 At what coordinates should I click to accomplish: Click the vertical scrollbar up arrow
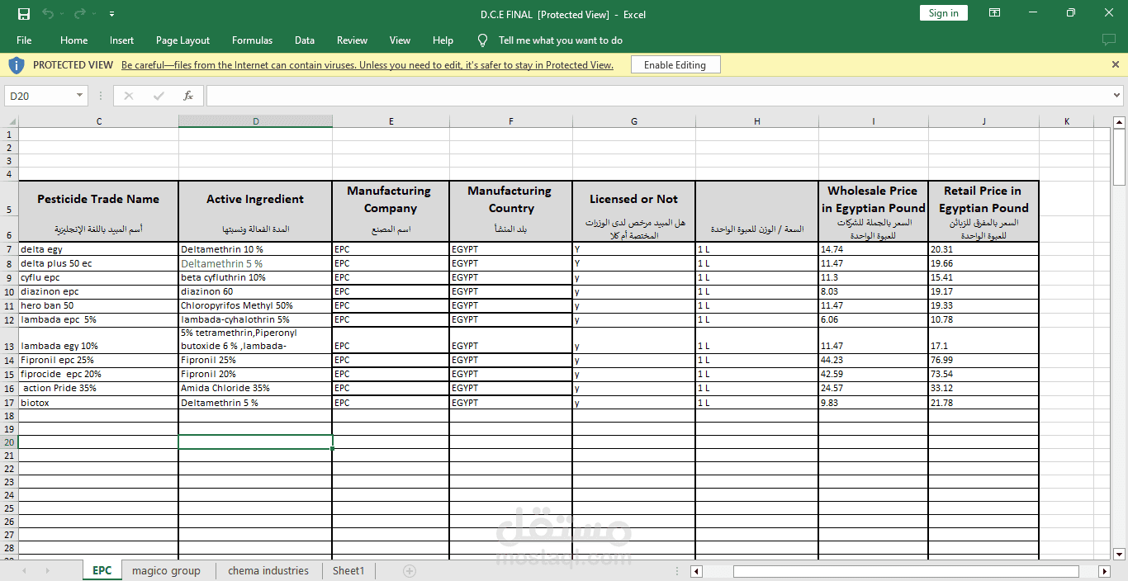[1120, 124]
